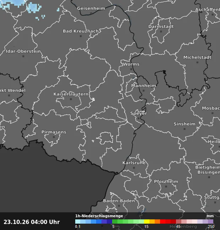
Task: Select the Darmstadt label on map
Action: pos(161,27)
